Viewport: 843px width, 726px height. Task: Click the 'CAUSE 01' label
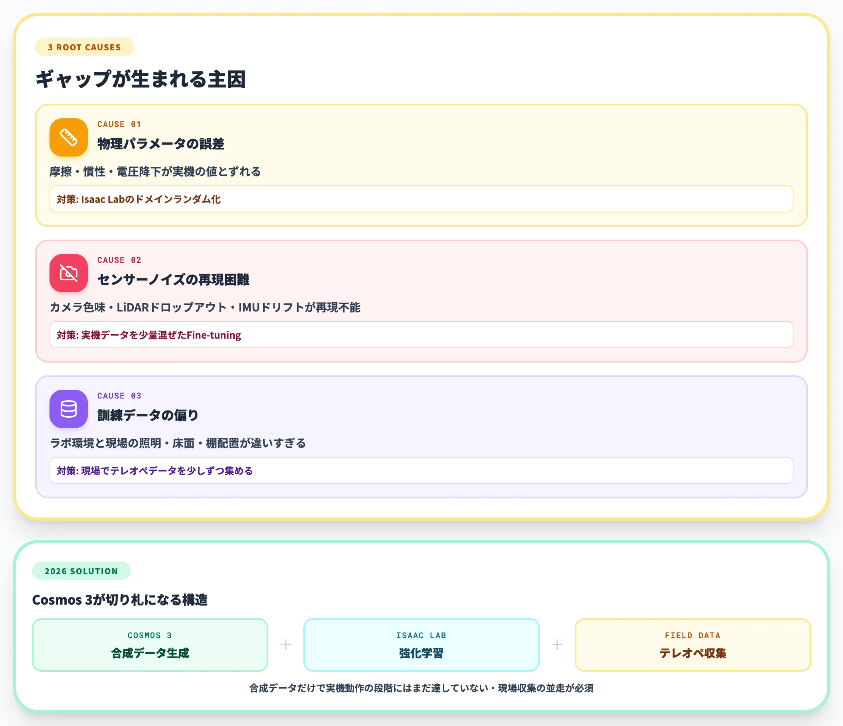(x=119, y=125)
